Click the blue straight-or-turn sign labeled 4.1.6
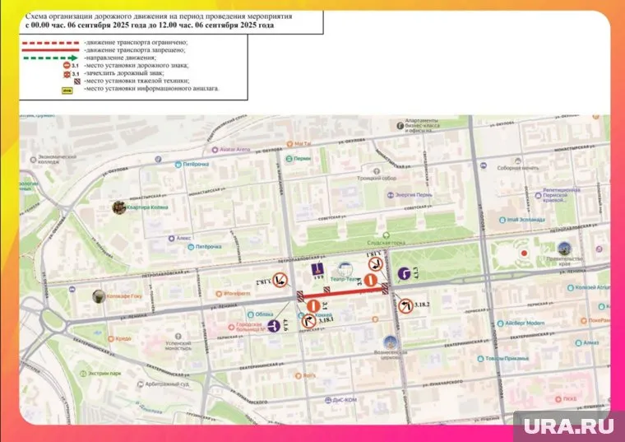 [x=274, y=326]
